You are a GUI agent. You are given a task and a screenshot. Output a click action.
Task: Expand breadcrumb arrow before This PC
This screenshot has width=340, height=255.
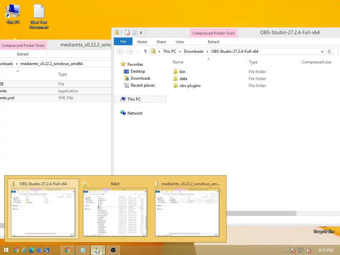click(x=159, y=51)
